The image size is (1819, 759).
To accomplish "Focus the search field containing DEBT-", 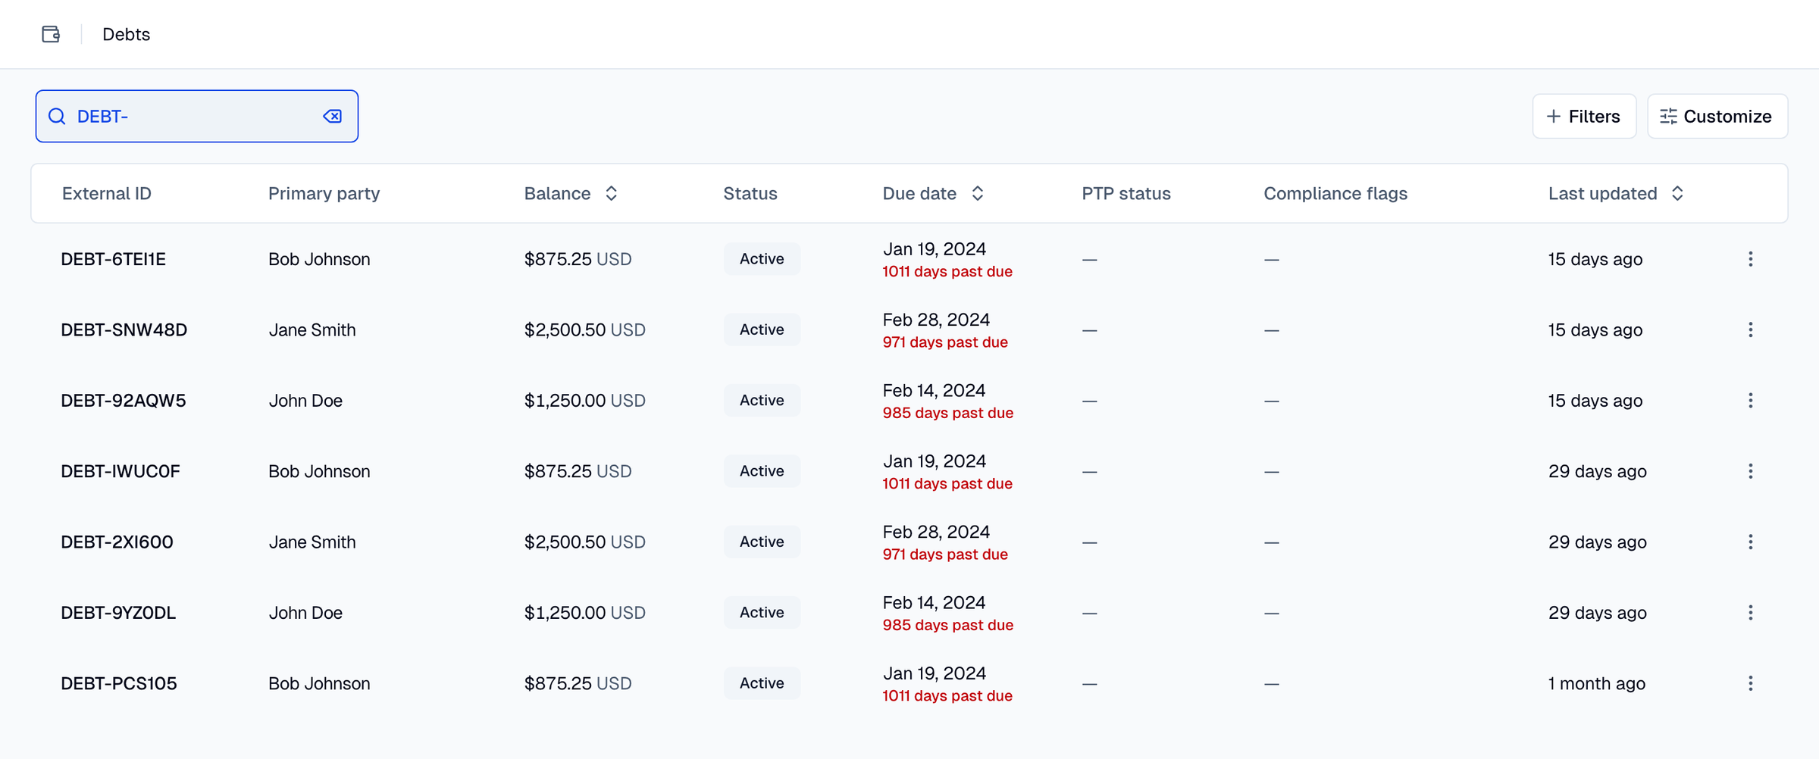I will pos(196,116).
